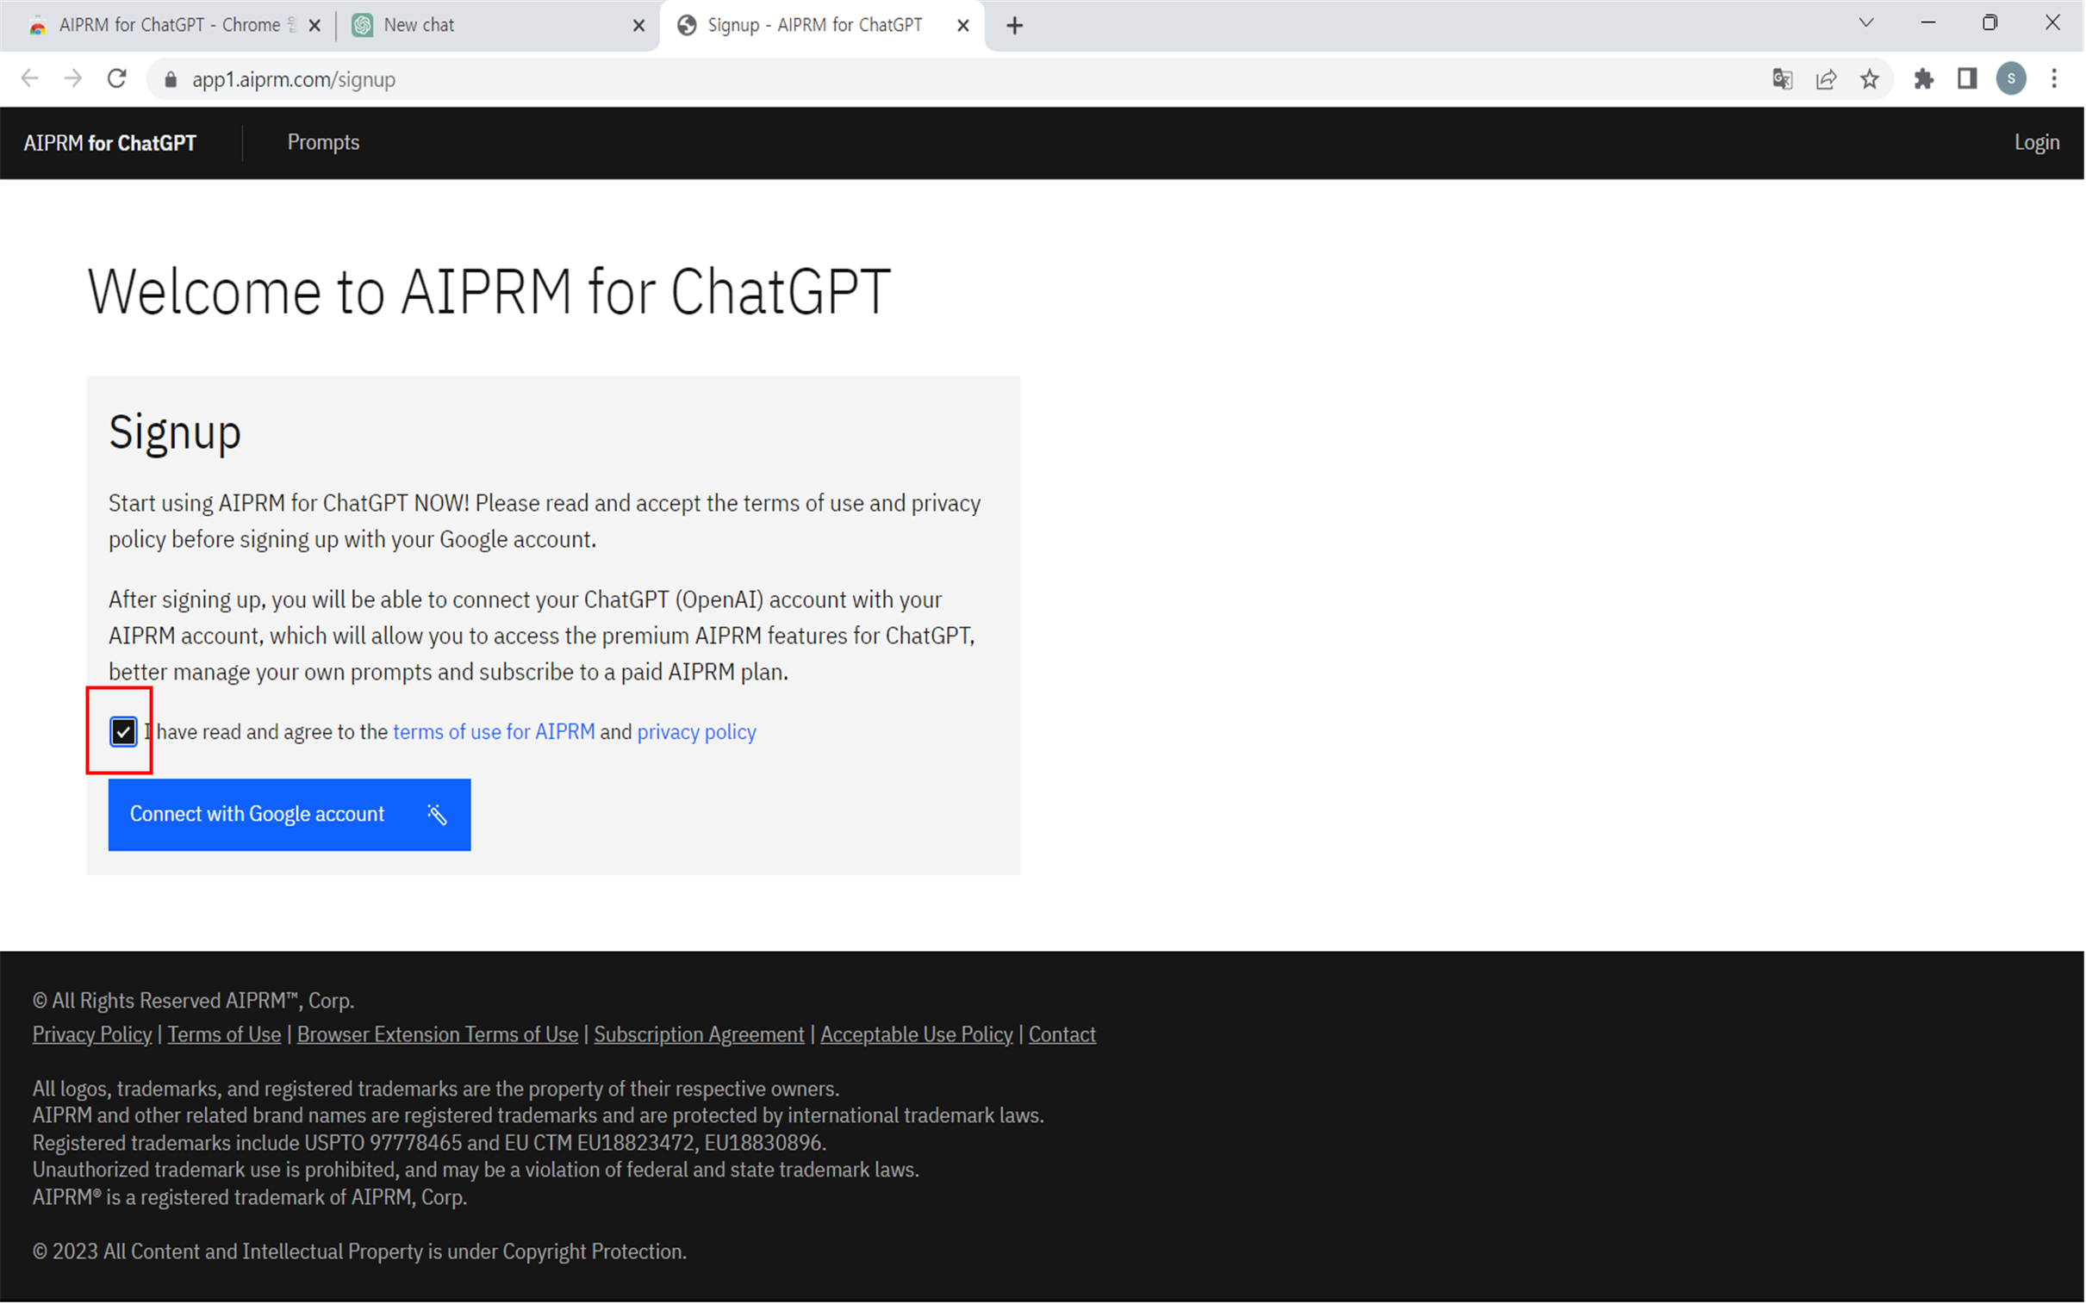Click the Login link in header
The width and height of the screenshot is (2086, 1304).
point(2036,142)
